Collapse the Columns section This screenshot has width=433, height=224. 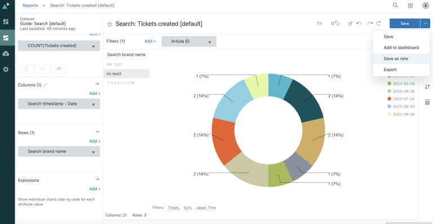click(x=98, y=84)
